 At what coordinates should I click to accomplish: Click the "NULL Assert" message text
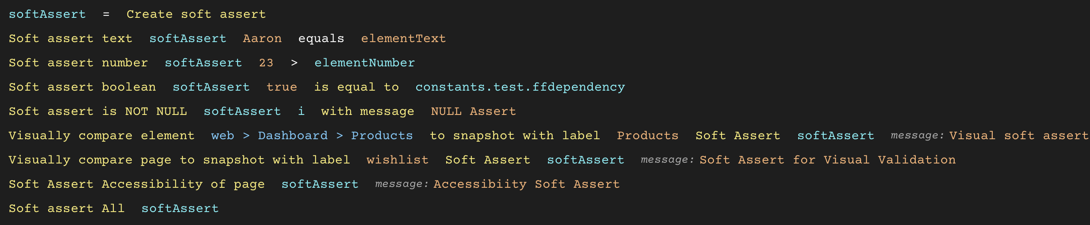(473, 112)
